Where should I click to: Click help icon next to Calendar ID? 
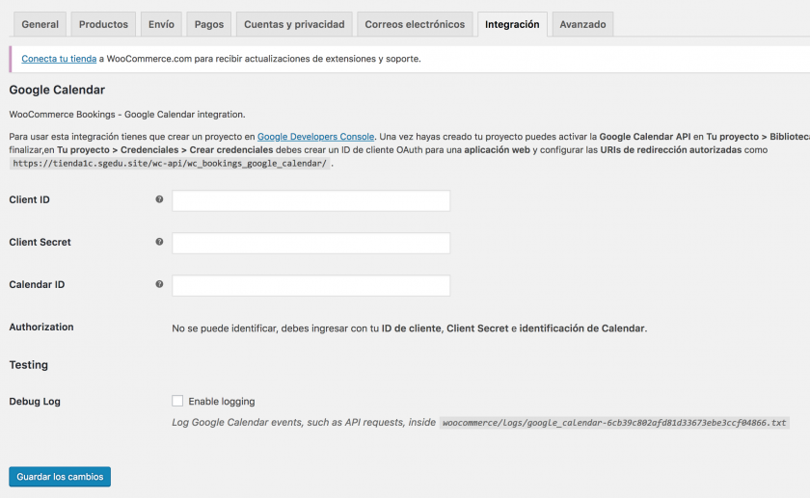[x=159, y=284]
